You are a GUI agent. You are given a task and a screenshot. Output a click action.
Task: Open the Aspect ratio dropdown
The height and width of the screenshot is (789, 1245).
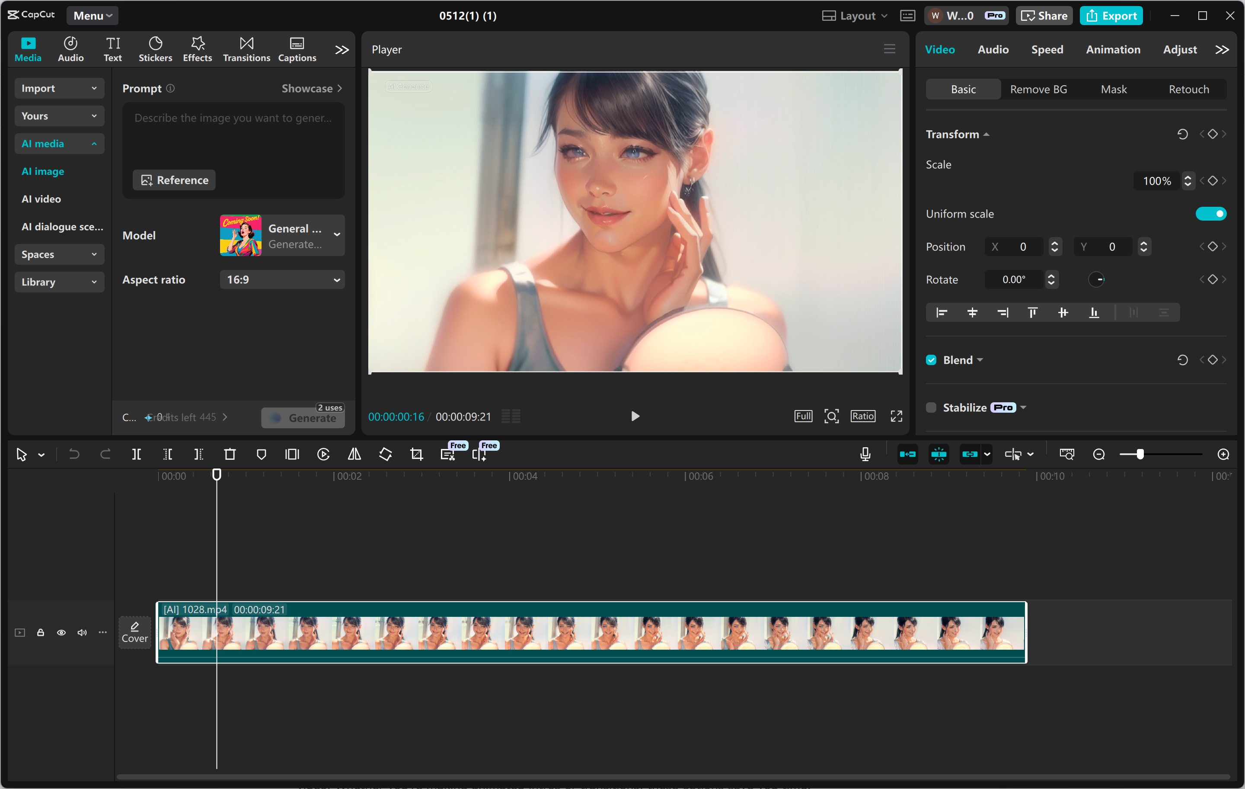[x=282, y=279]
